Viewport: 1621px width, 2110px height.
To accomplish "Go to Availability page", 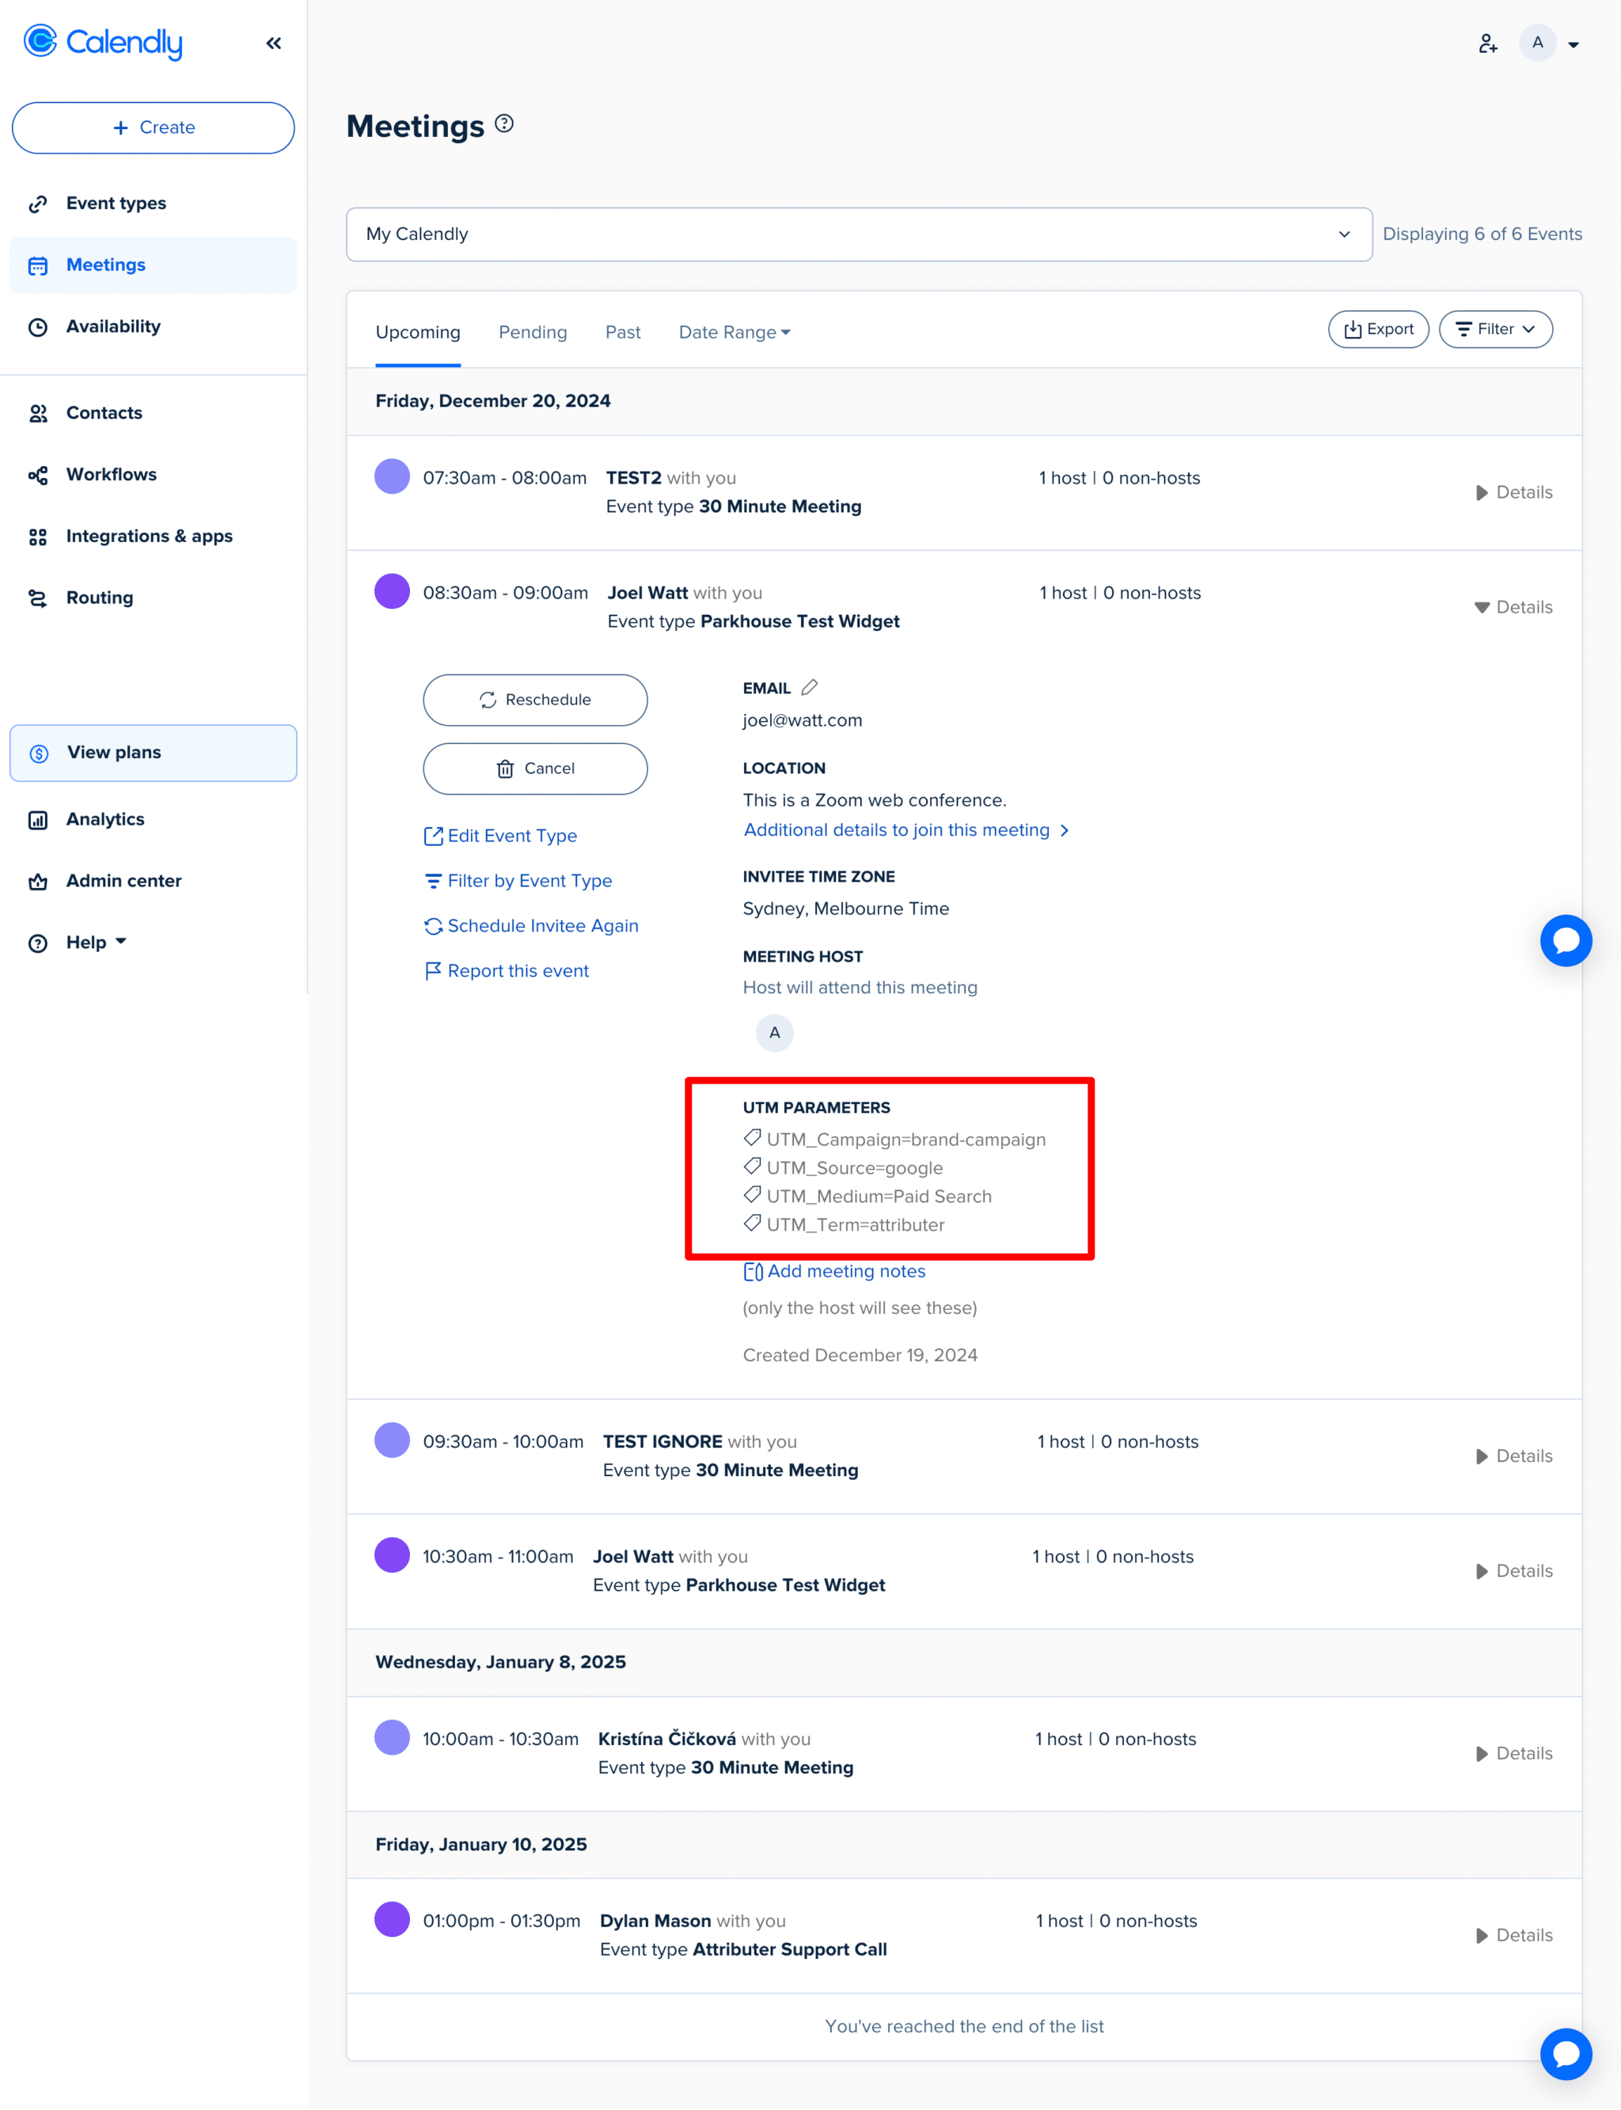I will pyautogui.click(x=154, y=326).
